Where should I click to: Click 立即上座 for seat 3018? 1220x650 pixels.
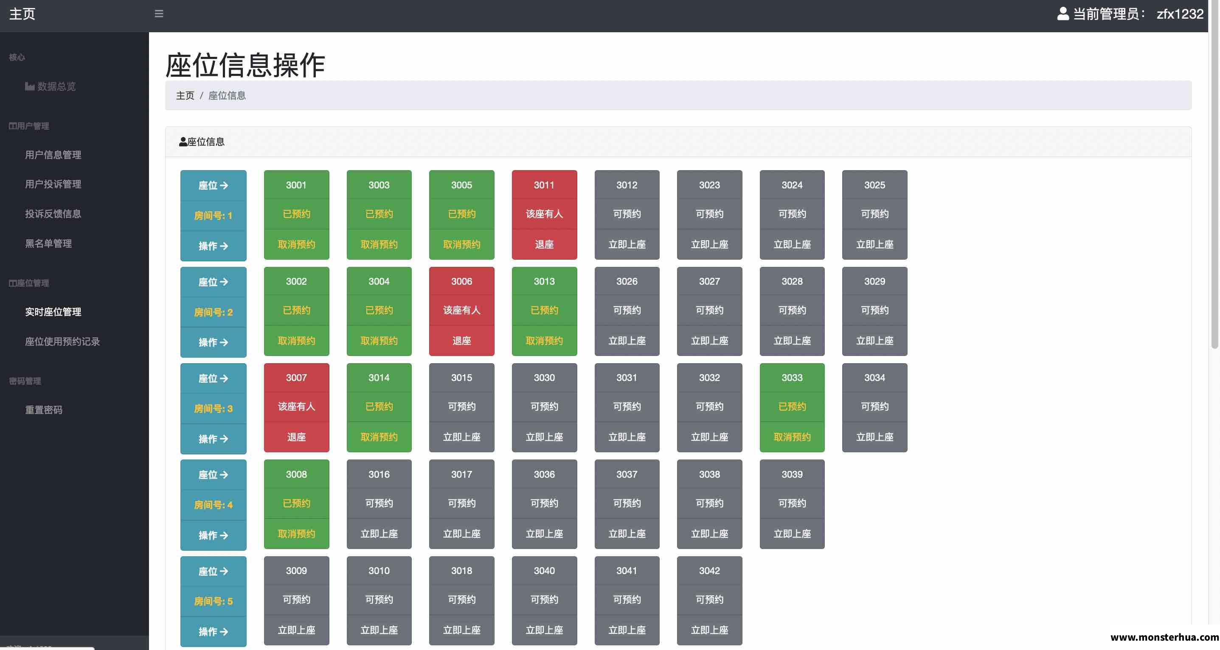tap(462, 630)
